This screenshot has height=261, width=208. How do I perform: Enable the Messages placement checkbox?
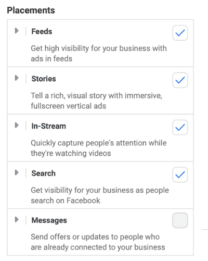[180, 220]
